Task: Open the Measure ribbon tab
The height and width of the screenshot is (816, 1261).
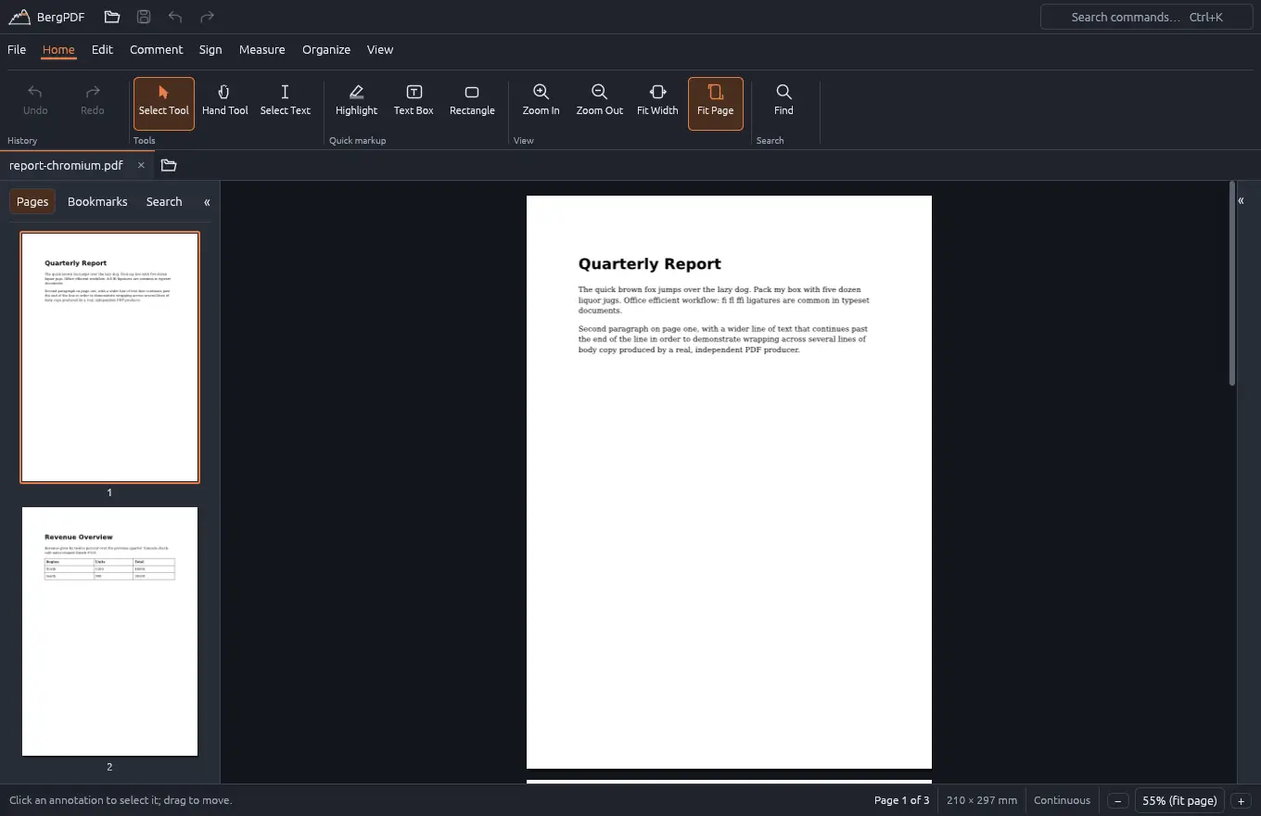Action: coord(262,50)
